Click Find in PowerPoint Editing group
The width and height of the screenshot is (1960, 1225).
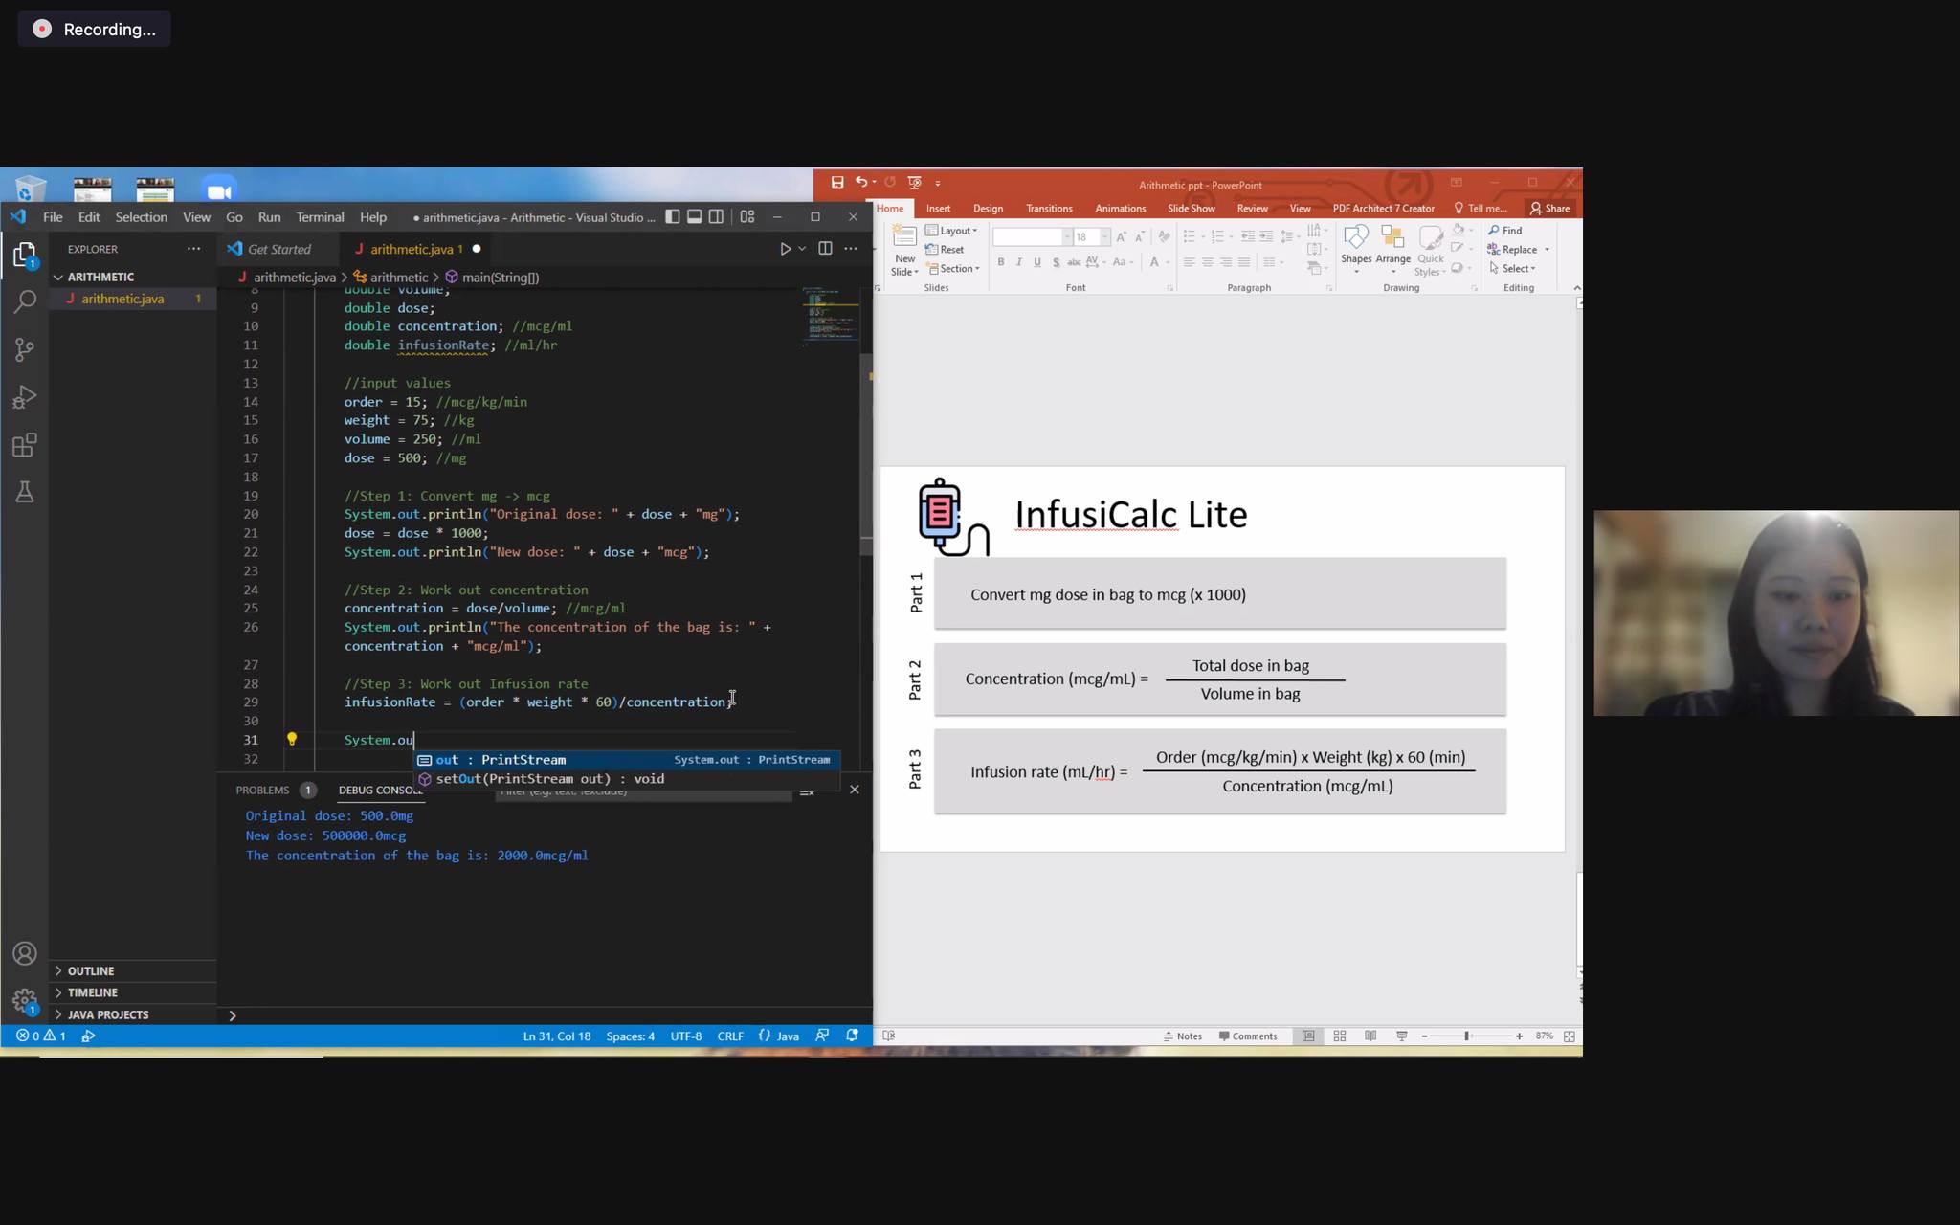coord(1505,231)
